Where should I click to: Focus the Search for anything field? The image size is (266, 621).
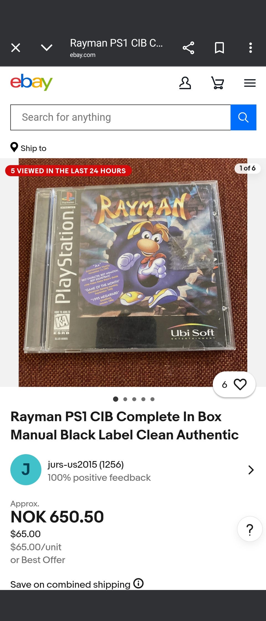pyautogui.click(x=121, y=117)
